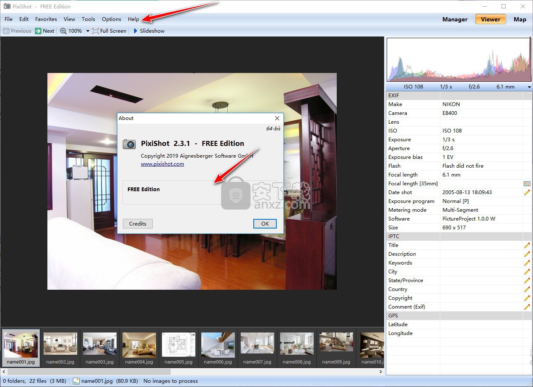Edit Copyright with pencil icon
Image resolution: width=533 pixels, height=387 pixels.
[527, 298]
